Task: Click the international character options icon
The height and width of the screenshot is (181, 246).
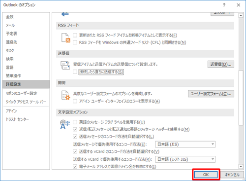Action: (x=65, y=125)
